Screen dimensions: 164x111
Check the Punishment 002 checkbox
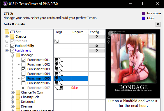point(23,65)
